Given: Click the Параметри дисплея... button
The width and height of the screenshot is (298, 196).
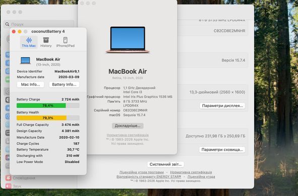Looking at the screenshot, I should [x=222, y=106].
